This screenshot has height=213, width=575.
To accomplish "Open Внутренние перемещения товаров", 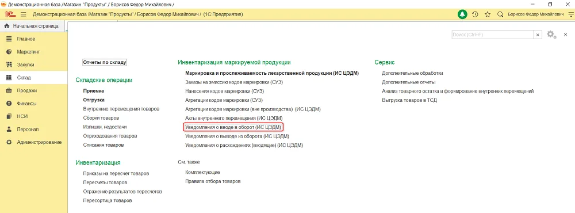I will 121,109.
